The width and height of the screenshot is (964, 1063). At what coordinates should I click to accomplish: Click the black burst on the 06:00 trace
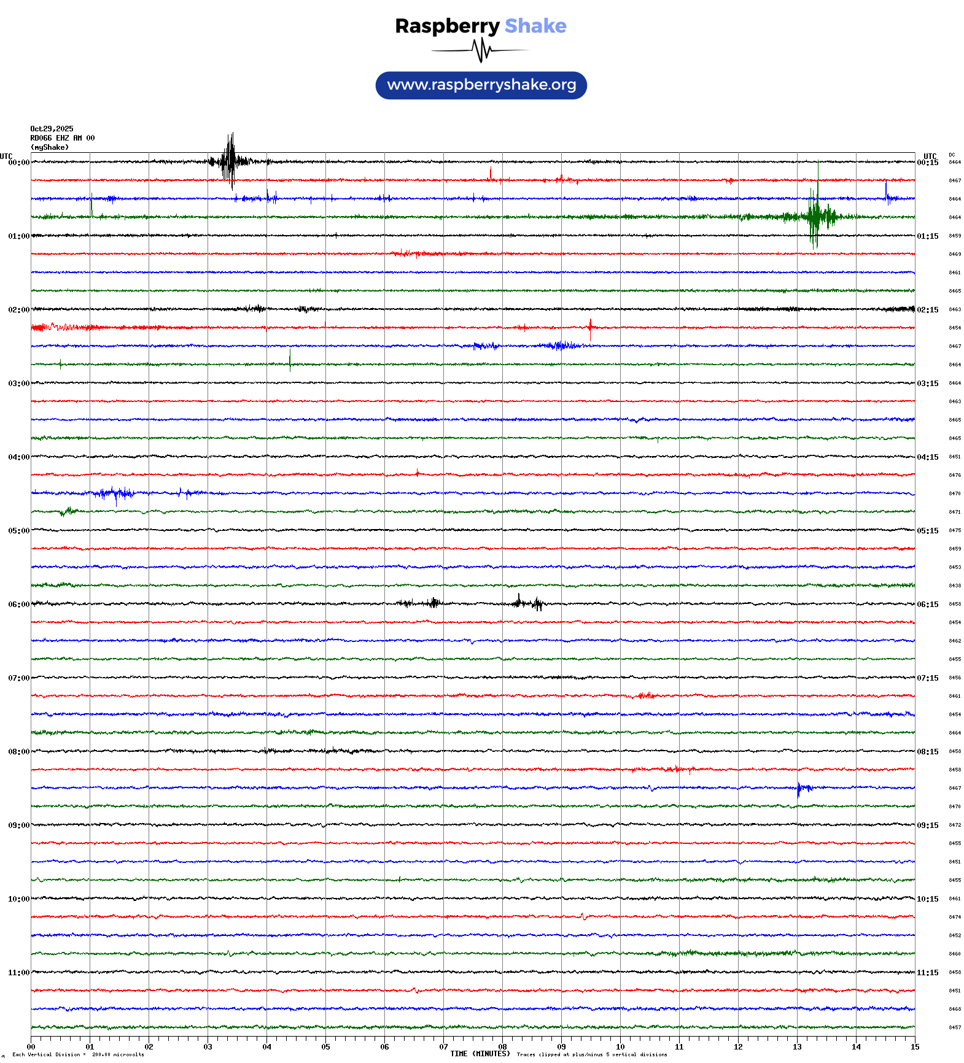tap(528, 603)
